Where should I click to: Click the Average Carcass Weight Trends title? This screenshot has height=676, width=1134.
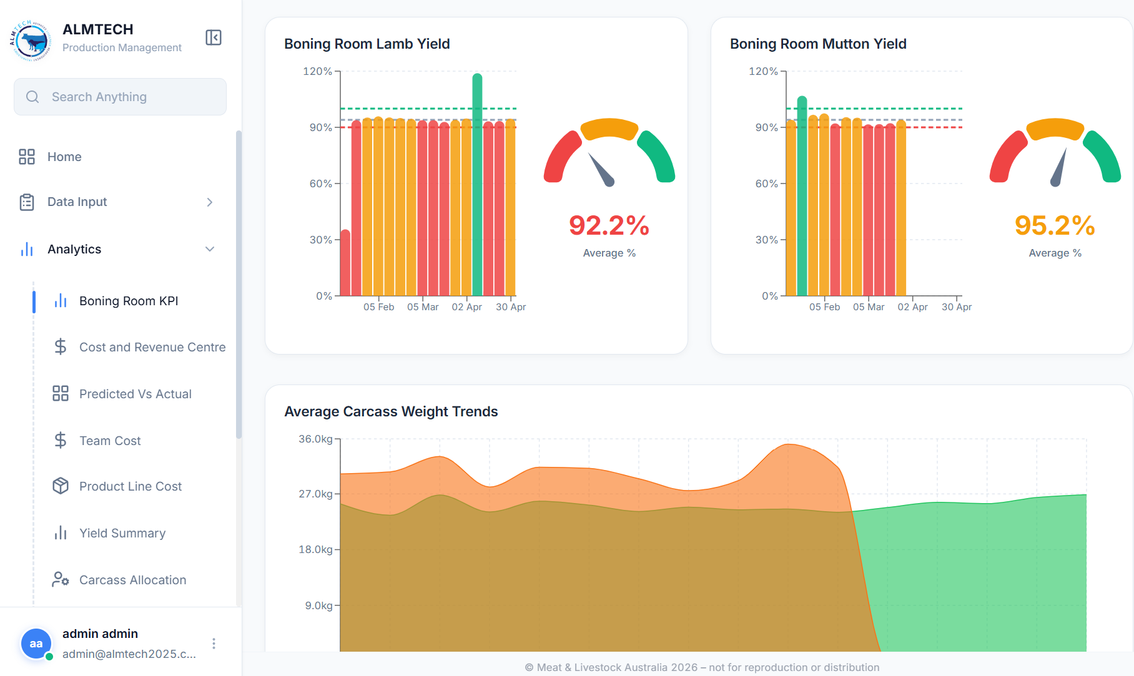(x=391, y=411)
